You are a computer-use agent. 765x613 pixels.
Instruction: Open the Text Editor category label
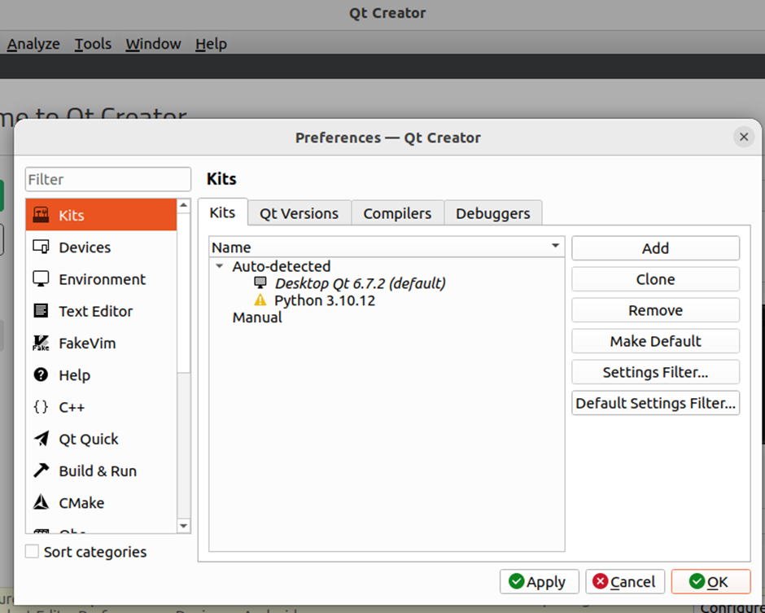point(96,311)
